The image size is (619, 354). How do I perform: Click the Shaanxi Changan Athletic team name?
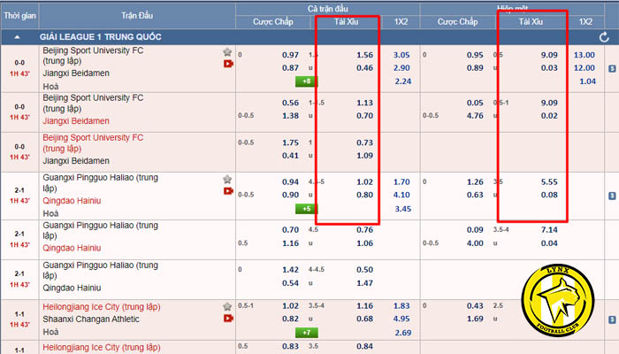coord(91,319)
